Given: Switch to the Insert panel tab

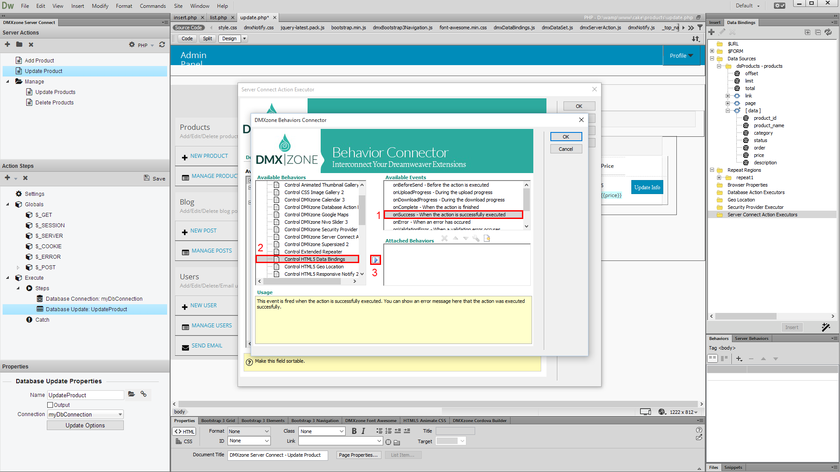Looking at the screenshot, I should [x=715, y=22].
